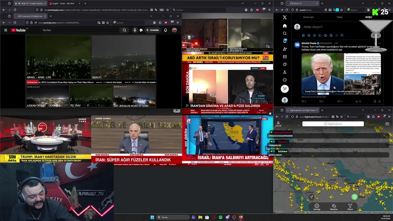Switch to Takip tab on X
This screenshot has height=221, width=393.
[x=339, y=17]
